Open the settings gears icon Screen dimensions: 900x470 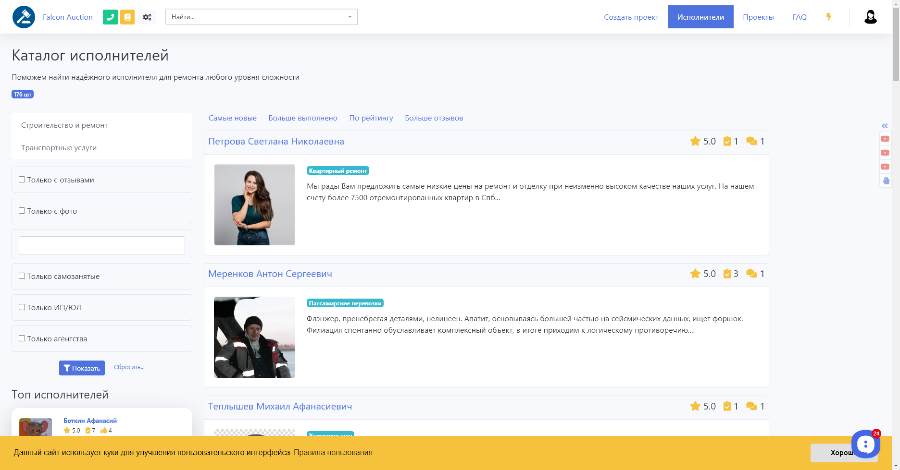click(147, 17)
